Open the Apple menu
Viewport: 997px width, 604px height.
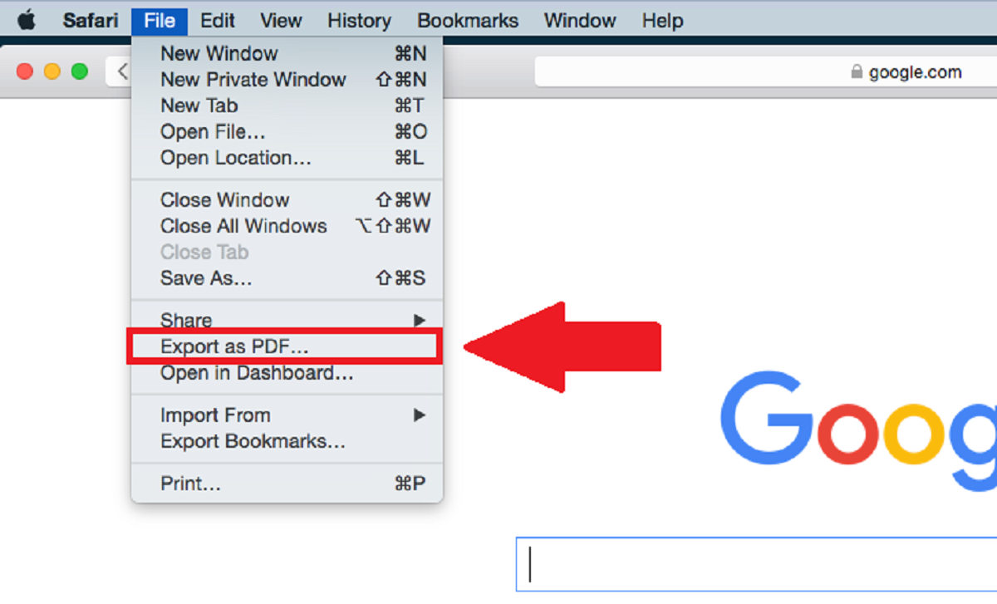tap(26, 20)
